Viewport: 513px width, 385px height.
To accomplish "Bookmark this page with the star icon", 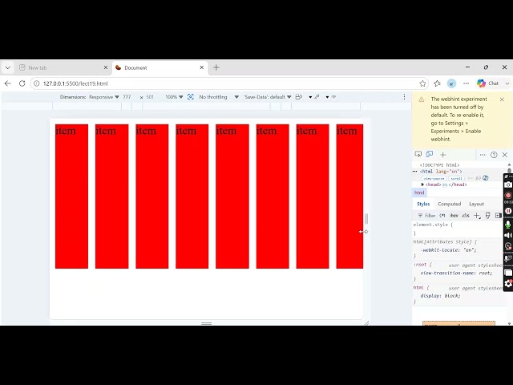I will [422, 83].
